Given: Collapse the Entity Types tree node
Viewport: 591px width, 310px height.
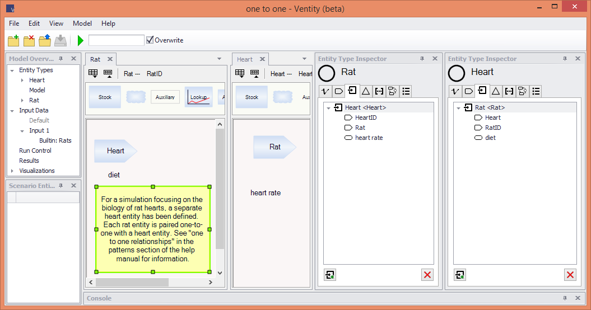Looking at the screenshot, I should click(12, 71).
